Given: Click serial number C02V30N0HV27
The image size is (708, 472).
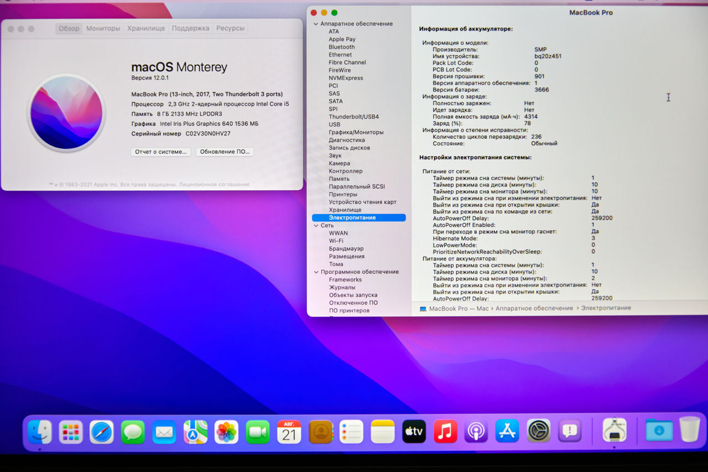Looking at the screenshot, I should pyautogui.click(x=208, y=134).
